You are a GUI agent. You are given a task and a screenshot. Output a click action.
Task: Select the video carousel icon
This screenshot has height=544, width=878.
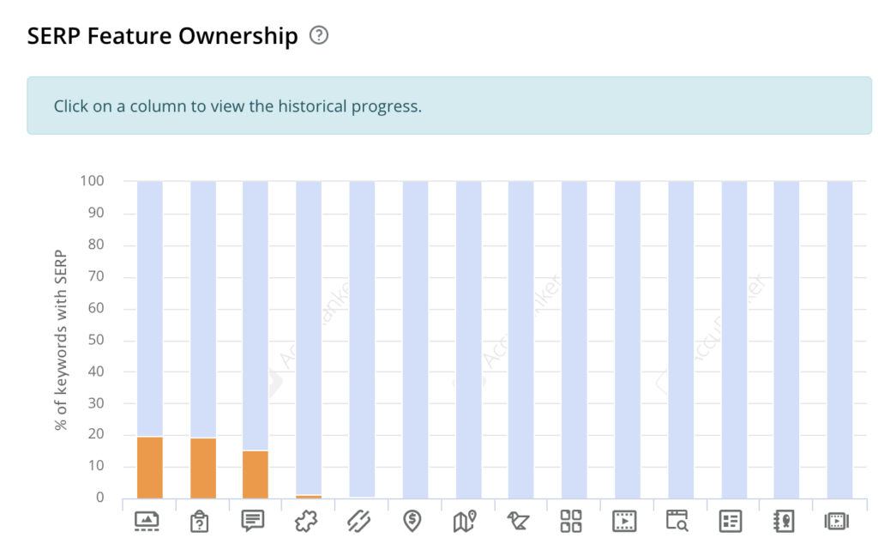click(837, 522)
